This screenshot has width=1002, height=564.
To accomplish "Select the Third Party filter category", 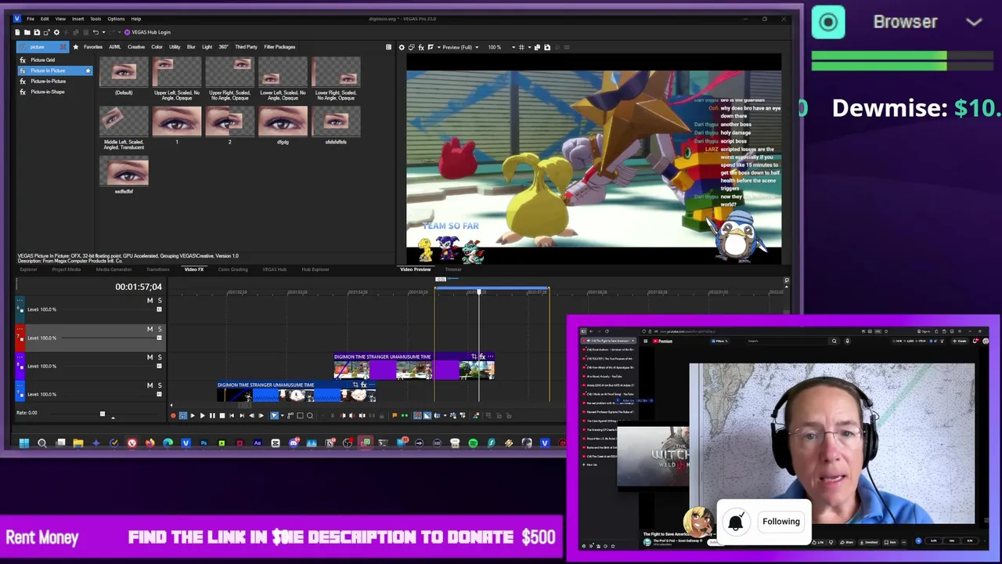I will coord(246,47).
